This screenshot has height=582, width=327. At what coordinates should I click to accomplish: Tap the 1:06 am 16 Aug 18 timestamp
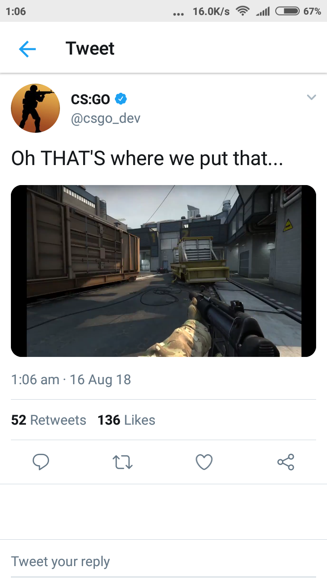[71, 379]
